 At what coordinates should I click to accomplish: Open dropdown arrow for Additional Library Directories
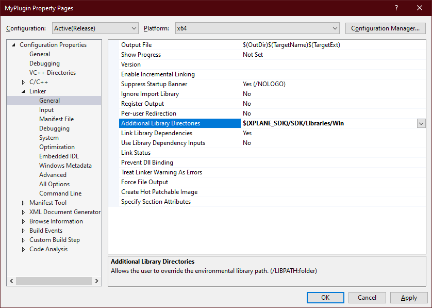click(x=421, y=123)
